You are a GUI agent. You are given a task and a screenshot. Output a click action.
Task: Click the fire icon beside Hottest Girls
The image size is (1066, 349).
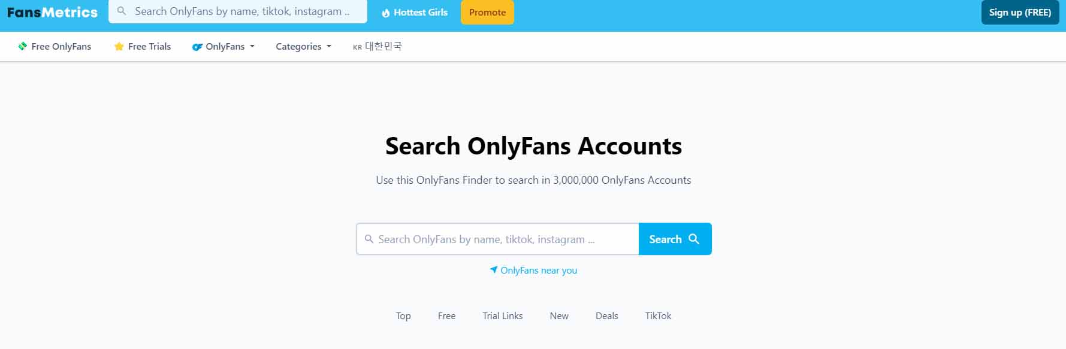(386, 11)
